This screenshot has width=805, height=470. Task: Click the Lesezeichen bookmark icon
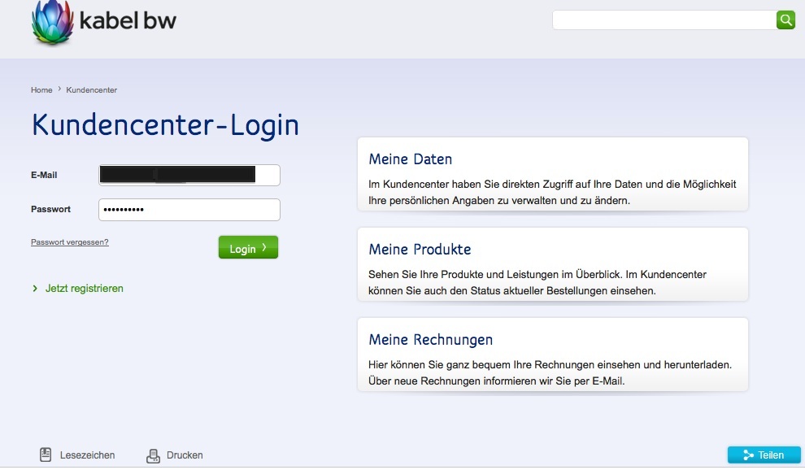click(46, 455)
